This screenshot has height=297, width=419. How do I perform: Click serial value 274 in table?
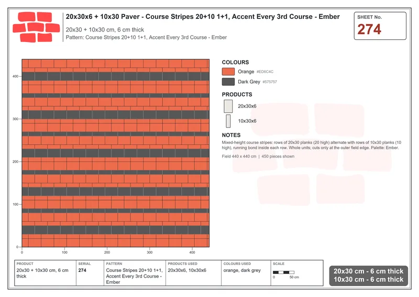(x=82, y=270)
